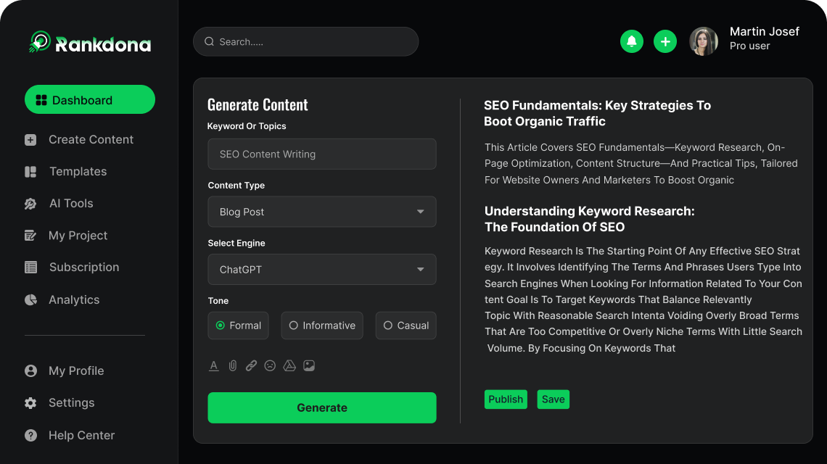Select the Formal tone option
Image resolution: width=827 pixels, height=464 pixels.
239,326
